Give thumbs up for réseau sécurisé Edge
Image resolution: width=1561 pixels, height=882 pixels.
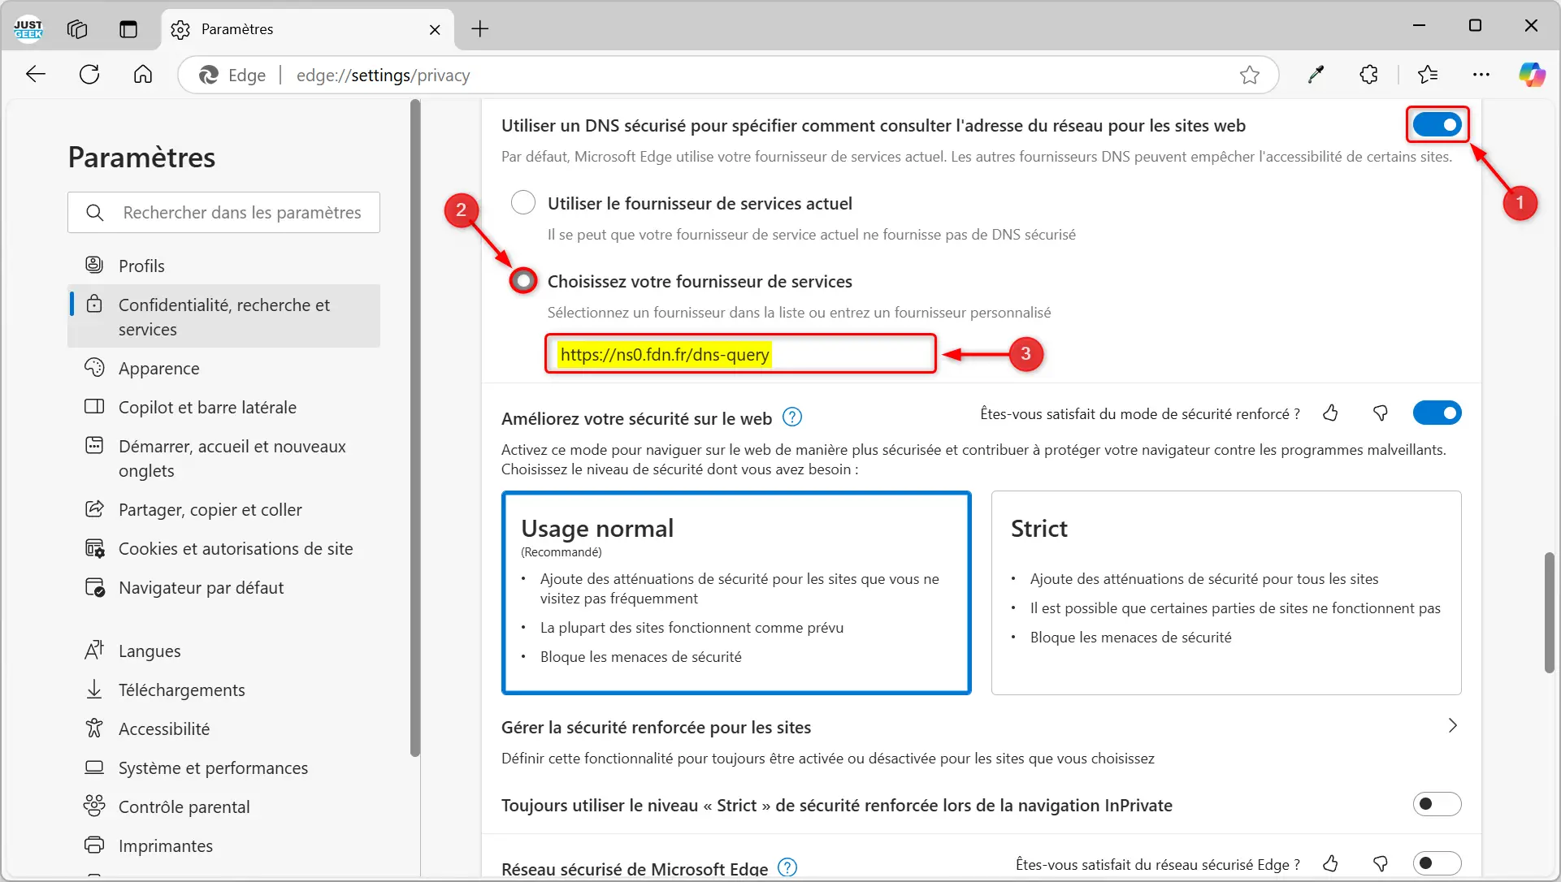(x=1330, y=863)
